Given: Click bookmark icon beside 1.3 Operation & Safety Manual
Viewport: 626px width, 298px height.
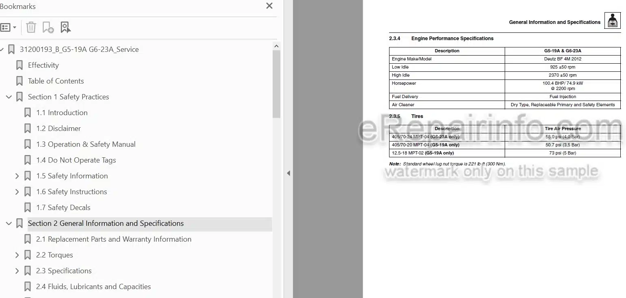Looking at the screenshot, I should [28, 144].
